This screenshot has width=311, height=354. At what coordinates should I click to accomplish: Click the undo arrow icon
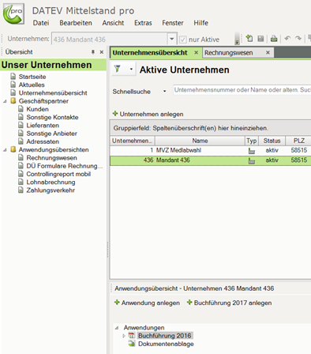point(287,39)
